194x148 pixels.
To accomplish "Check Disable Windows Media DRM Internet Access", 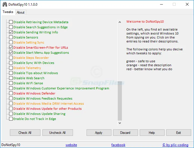I will click(x=11, y=103).
